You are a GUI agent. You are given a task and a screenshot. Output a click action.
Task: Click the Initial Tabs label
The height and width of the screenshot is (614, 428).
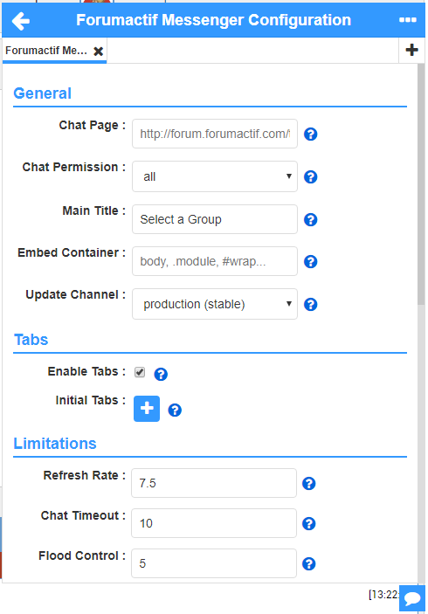coord(91,400)
